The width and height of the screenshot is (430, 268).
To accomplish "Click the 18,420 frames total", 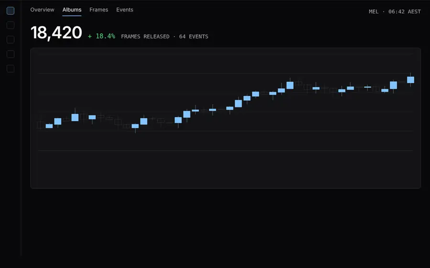I will tap(56, 33).
